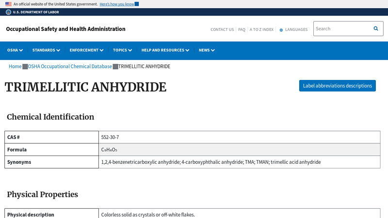388x218 pixels.
Task: Open "Here's how you know" link
Action: click(117, 4)
